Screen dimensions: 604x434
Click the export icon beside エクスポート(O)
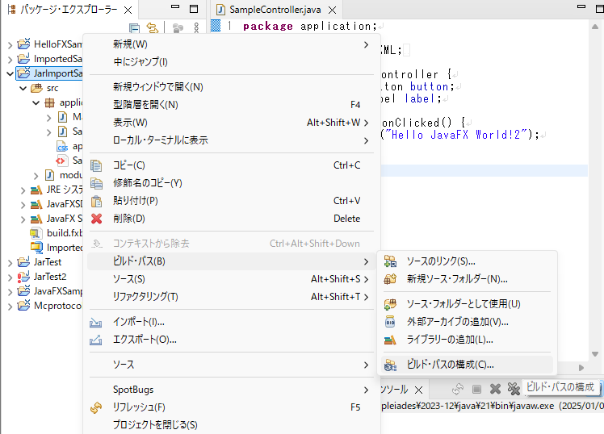95,340
